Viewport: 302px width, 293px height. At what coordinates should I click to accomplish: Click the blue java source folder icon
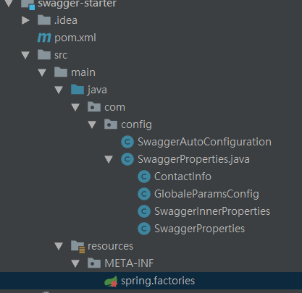77,90
